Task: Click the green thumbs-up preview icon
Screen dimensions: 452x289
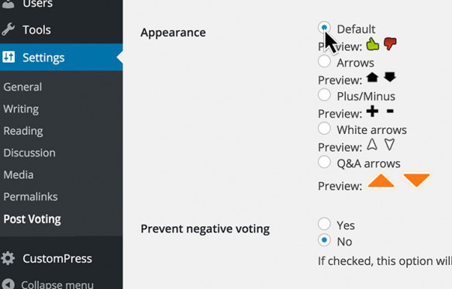Action: click(x=372, y=44)
